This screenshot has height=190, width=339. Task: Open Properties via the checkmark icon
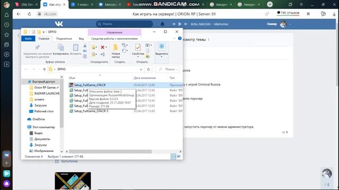pyautogui.click(x=138, y=47)
